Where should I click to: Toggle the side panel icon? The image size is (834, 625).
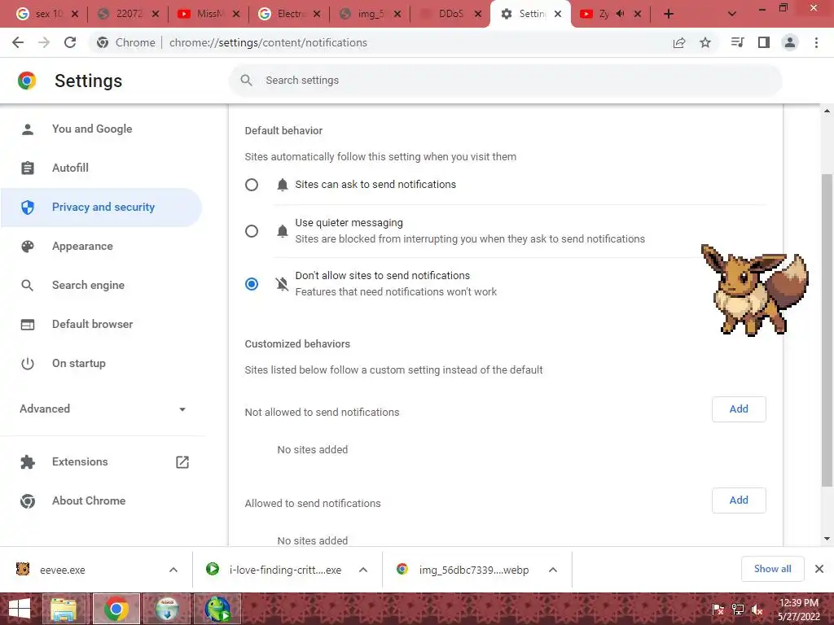click(x=764, y=42)
